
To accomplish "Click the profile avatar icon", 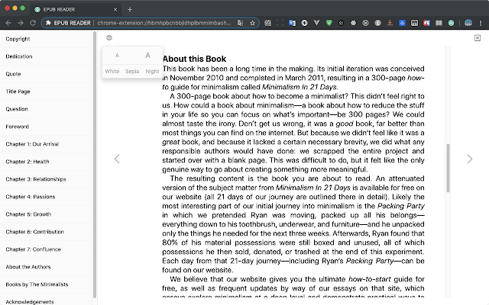I will (x=468, y=23).
